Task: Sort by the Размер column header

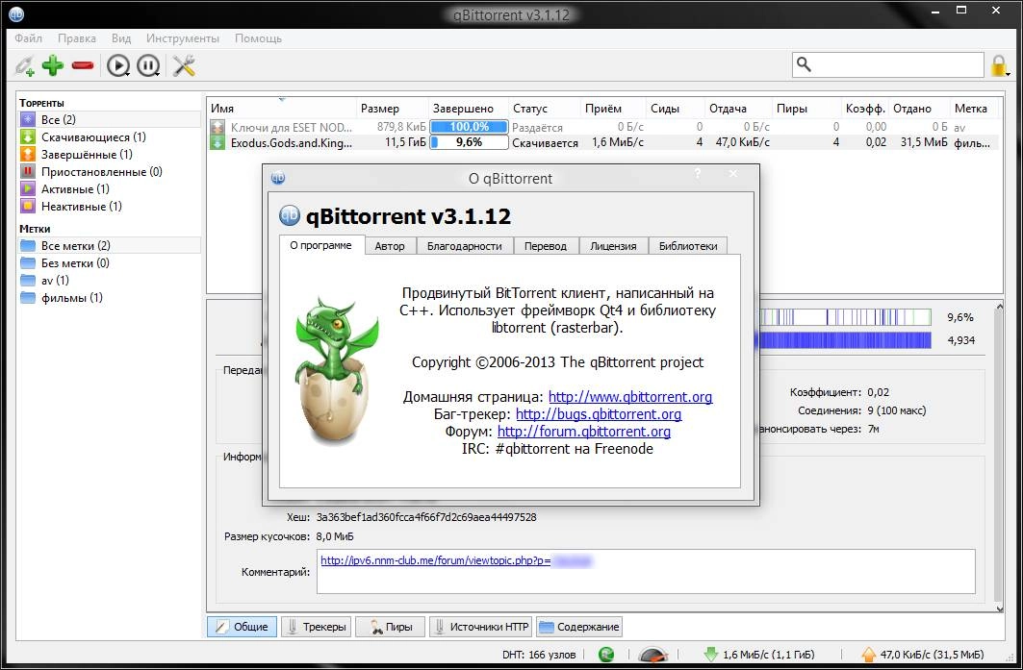Action: tap(392, 109)
